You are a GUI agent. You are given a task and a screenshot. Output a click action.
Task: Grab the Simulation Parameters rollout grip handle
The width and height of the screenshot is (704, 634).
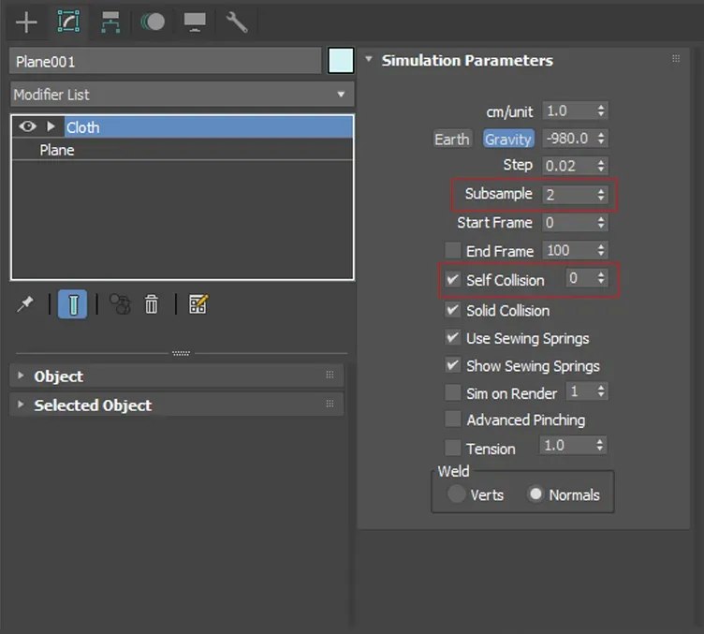point(676,58)
